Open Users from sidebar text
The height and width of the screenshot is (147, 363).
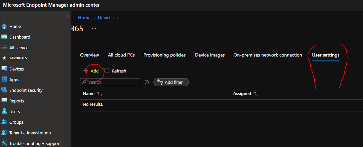[x=15, y=111]
